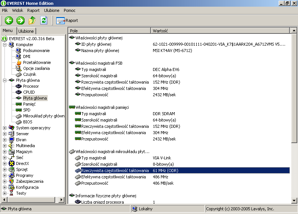
Task: Open Mikroukład płyty głównej chipset icon
Action: [19, 116]
